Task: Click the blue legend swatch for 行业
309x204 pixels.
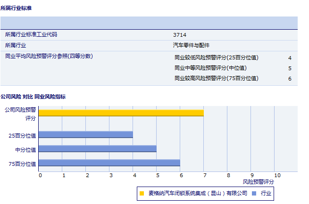Action: point(254,193)
